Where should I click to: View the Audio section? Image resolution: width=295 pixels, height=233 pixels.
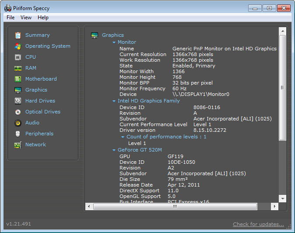(32, 123)
